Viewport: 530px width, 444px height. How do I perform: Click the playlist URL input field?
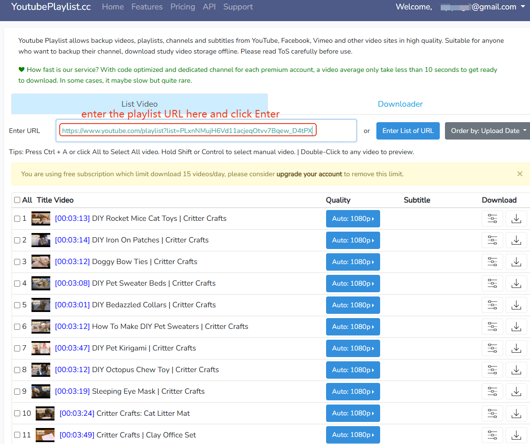click(x=206, y=131)
